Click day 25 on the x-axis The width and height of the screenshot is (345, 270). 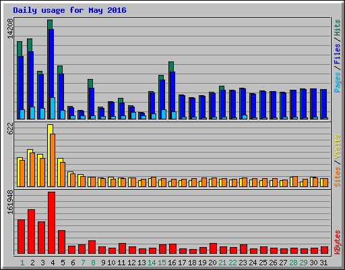263,263
